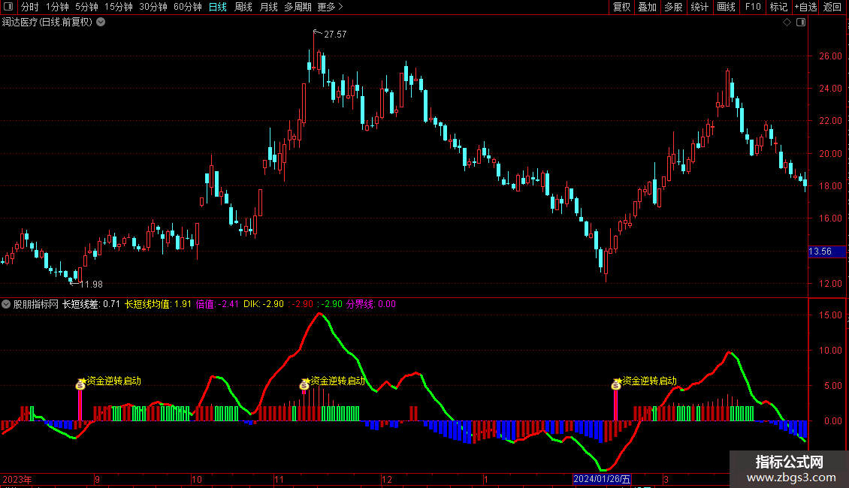Expand the 更多 period options

point(330,7)
